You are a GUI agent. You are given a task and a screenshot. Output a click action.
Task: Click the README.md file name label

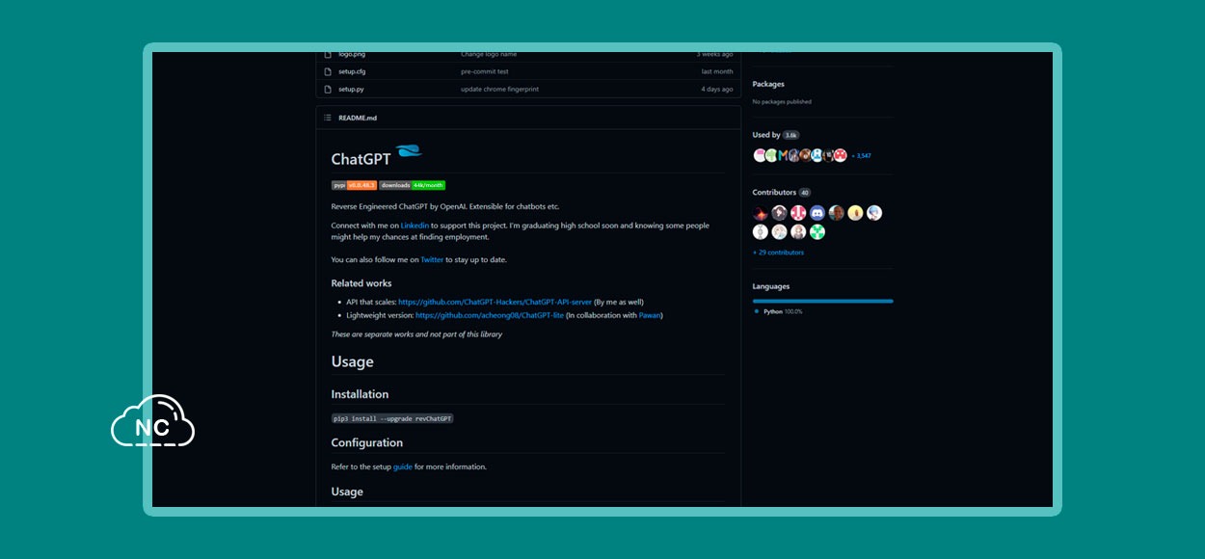tap(358, 118)
